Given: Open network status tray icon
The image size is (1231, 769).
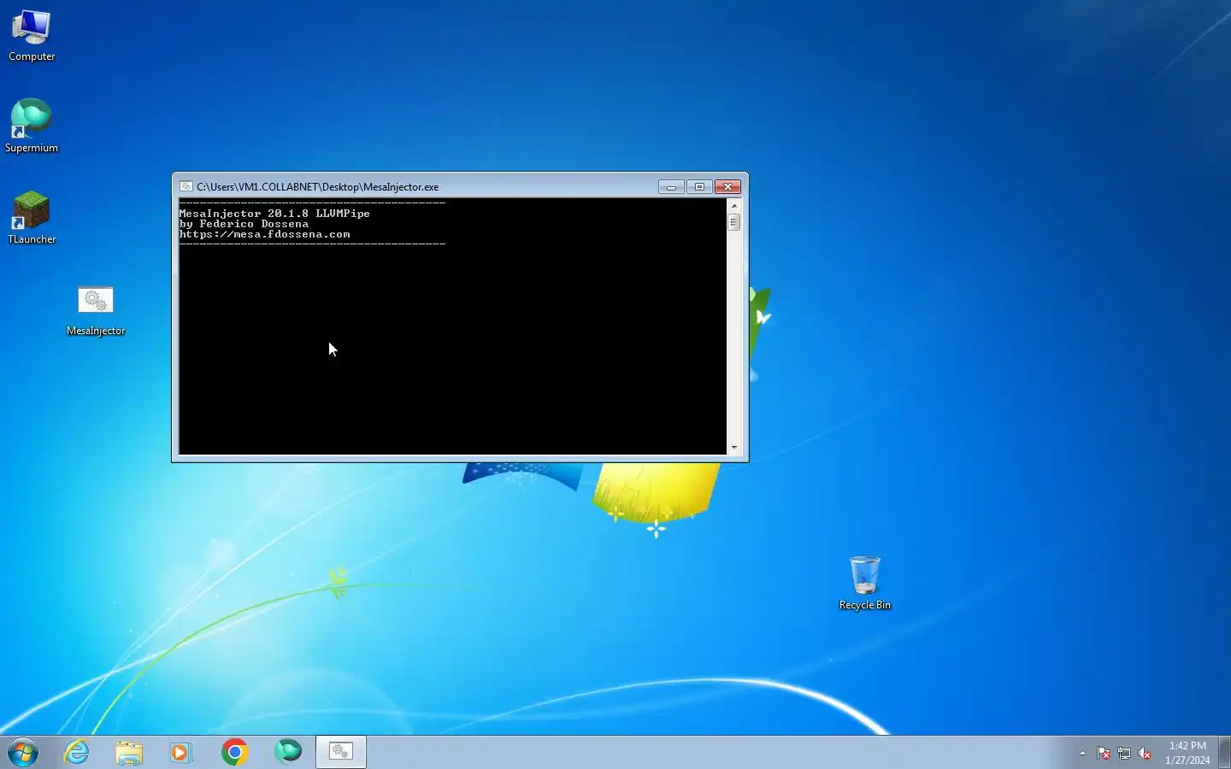Looking at the screenshot, I should [x=1124, y=753].
